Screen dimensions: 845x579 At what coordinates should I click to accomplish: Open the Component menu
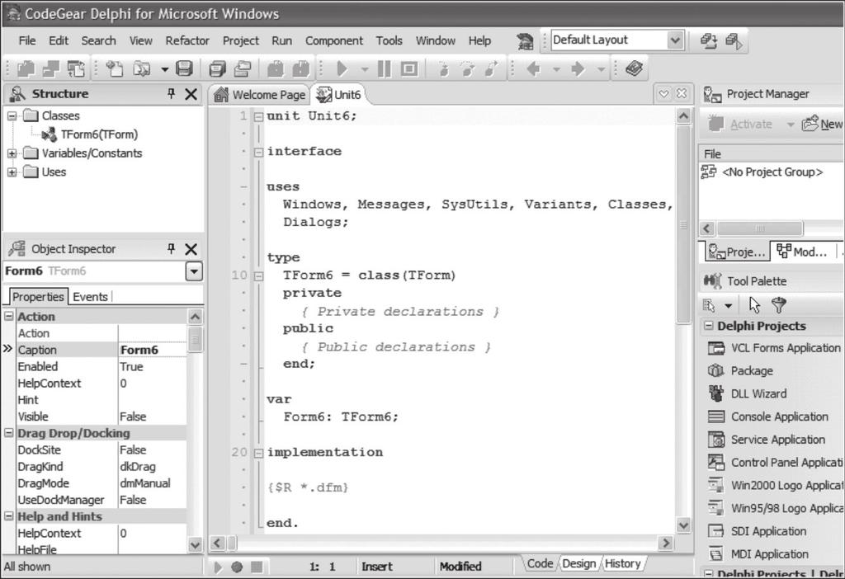tap(334, 41)
